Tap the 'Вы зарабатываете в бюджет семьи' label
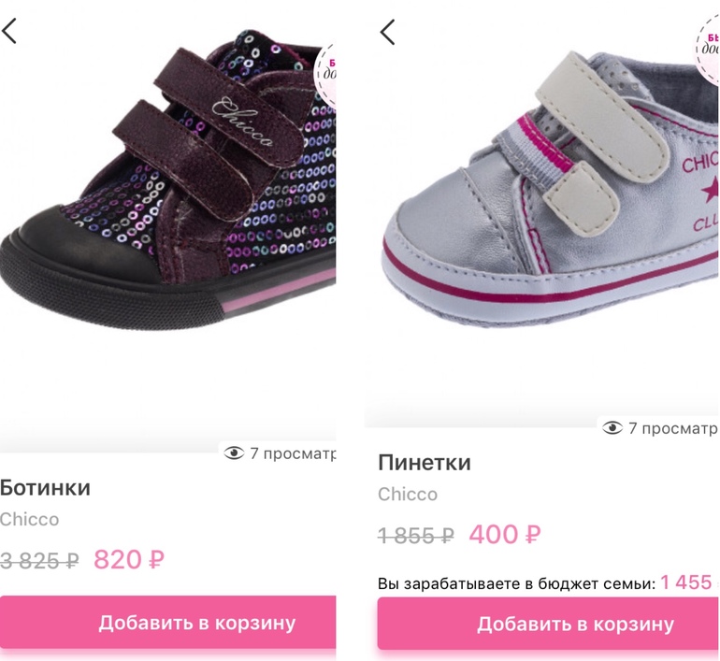Viewport: 720px width, 661px height. pos(516,583)
